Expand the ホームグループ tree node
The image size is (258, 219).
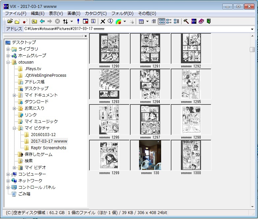(8, 56)
